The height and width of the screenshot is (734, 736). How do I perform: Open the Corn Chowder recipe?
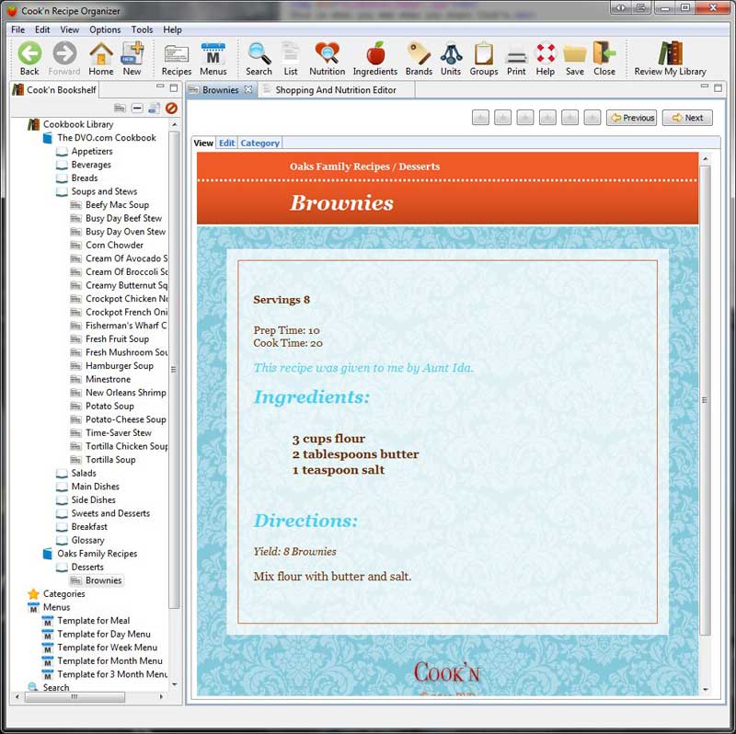114,245
